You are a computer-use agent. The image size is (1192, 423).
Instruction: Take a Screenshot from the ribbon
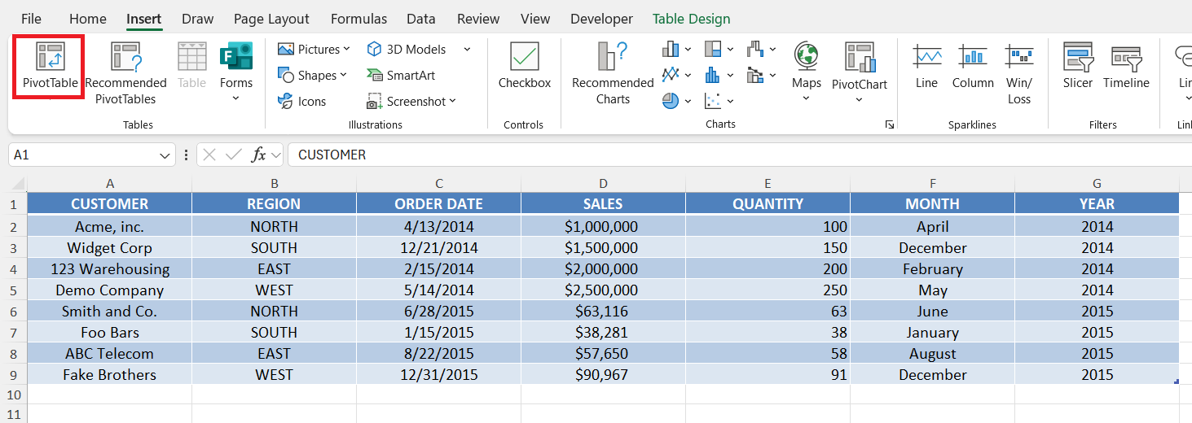[x=411, y=102]
